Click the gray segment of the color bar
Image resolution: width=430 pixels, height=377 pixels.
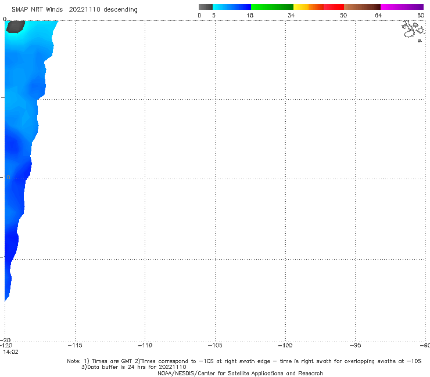(205, 7)
